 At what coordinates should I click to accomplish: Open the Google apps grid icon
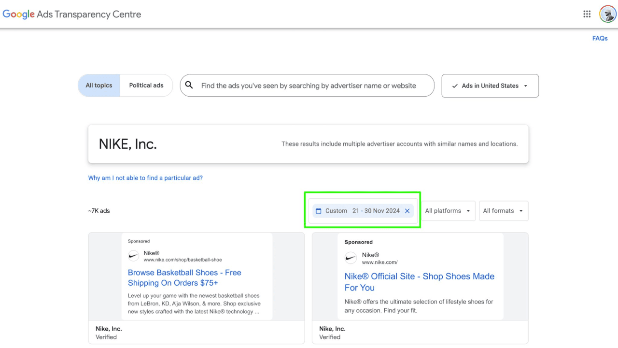(x=587, y=14)
